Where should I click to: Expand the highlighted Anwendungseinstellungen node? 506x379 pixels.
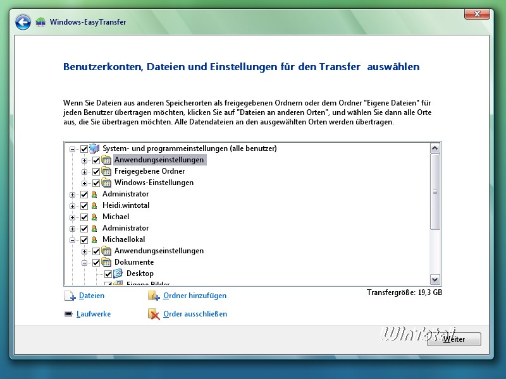84,160
